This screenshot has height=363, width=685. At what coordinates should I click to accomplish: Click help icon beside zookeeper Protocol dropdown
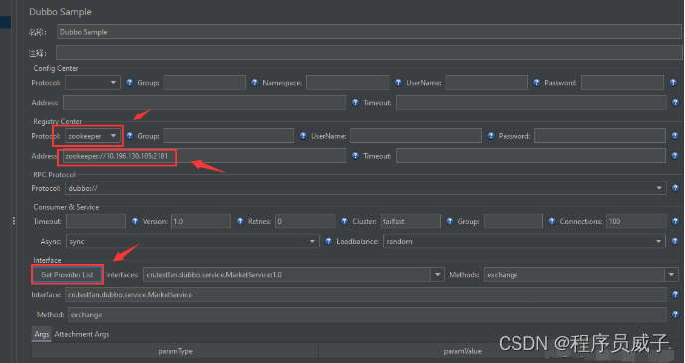129,136
